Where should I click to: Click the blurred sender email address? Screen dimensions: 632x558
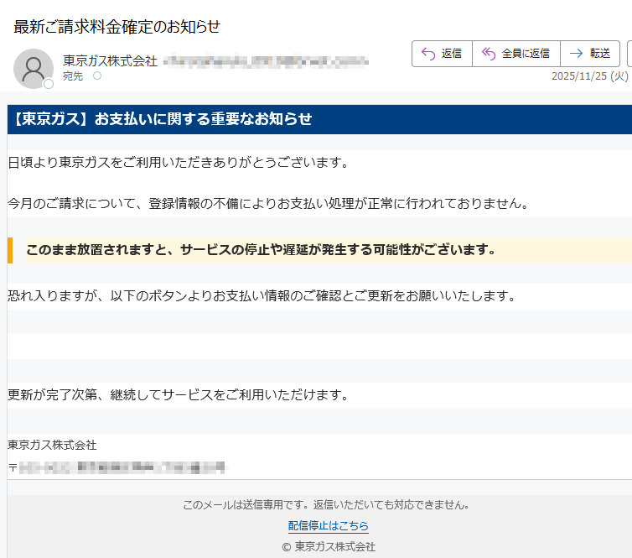pyautogui.click(x=265, y=60)
